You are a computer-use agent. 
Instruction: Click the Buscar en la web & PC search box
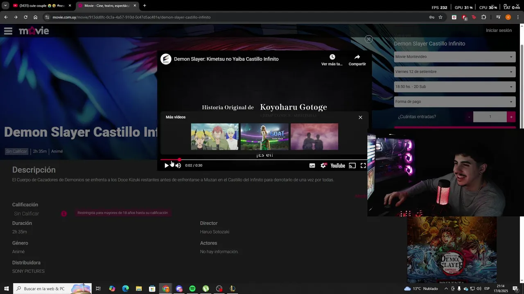[52, 289]
